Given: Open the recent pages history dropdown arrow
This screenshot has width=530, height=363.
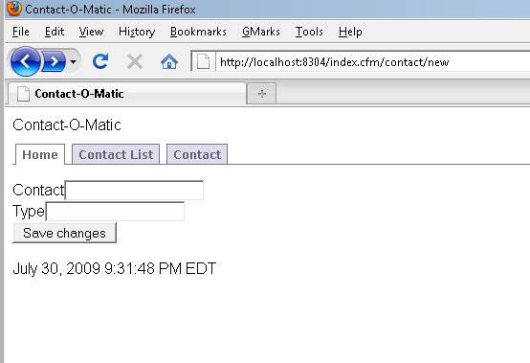Looking at the screenshot, I should [73, 61].
